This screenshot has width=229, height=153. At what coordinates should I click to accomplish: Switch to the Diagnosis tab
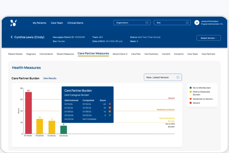point(31,54)
